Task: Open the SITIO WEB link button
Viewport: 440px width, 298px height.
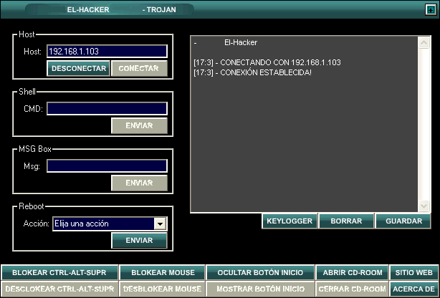Action: (413, 273)
